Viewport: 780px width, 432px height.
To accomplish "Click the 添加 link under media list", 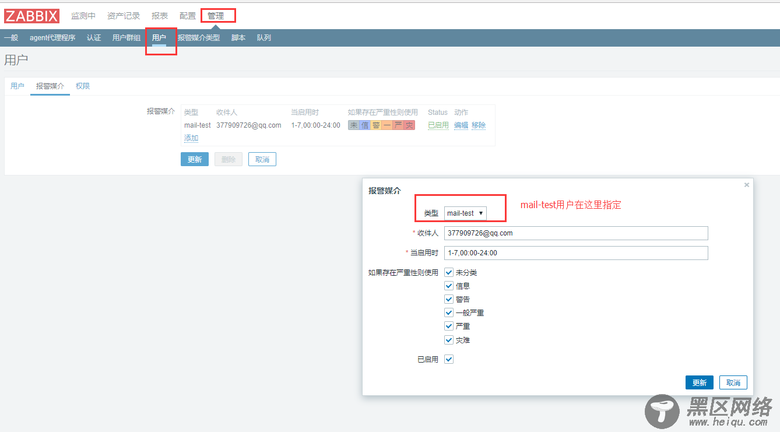I will tap(191, 138).
